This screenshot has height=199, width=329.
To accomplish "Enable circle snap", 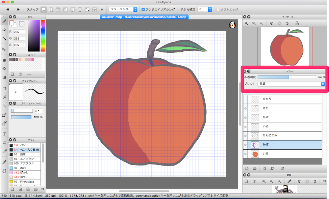I will click(80, 10).
